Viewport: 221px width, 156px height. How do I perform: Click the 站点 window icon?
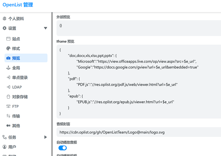pos(8,39)
